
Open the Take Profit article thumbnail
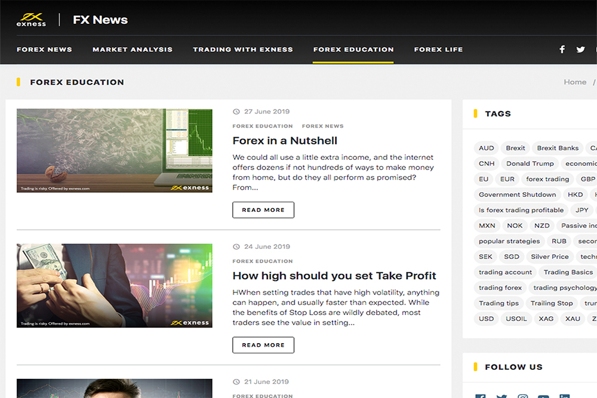114,285
